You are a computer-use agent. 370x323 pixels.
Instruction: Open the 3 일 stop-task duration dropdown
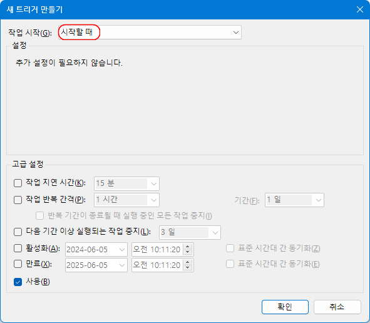tap(190, 233)
